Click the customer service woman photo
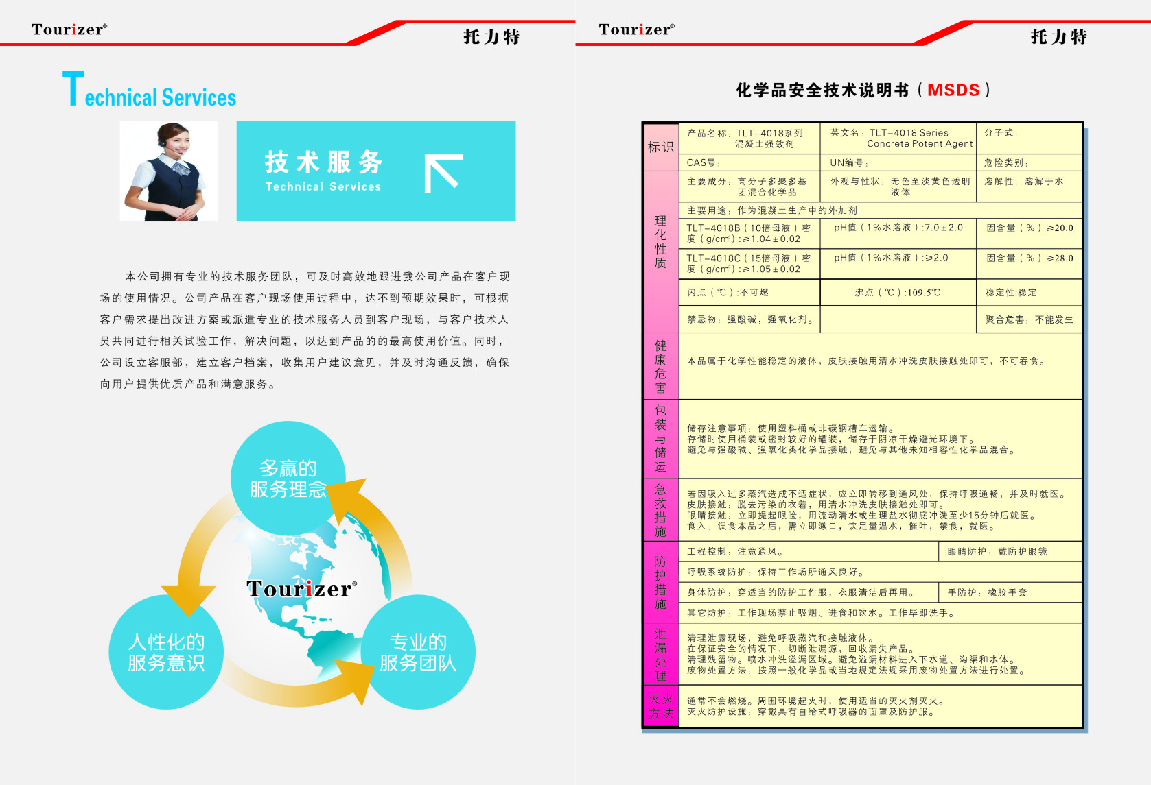Screen dimensions: 1151x785 coord(169,171)
